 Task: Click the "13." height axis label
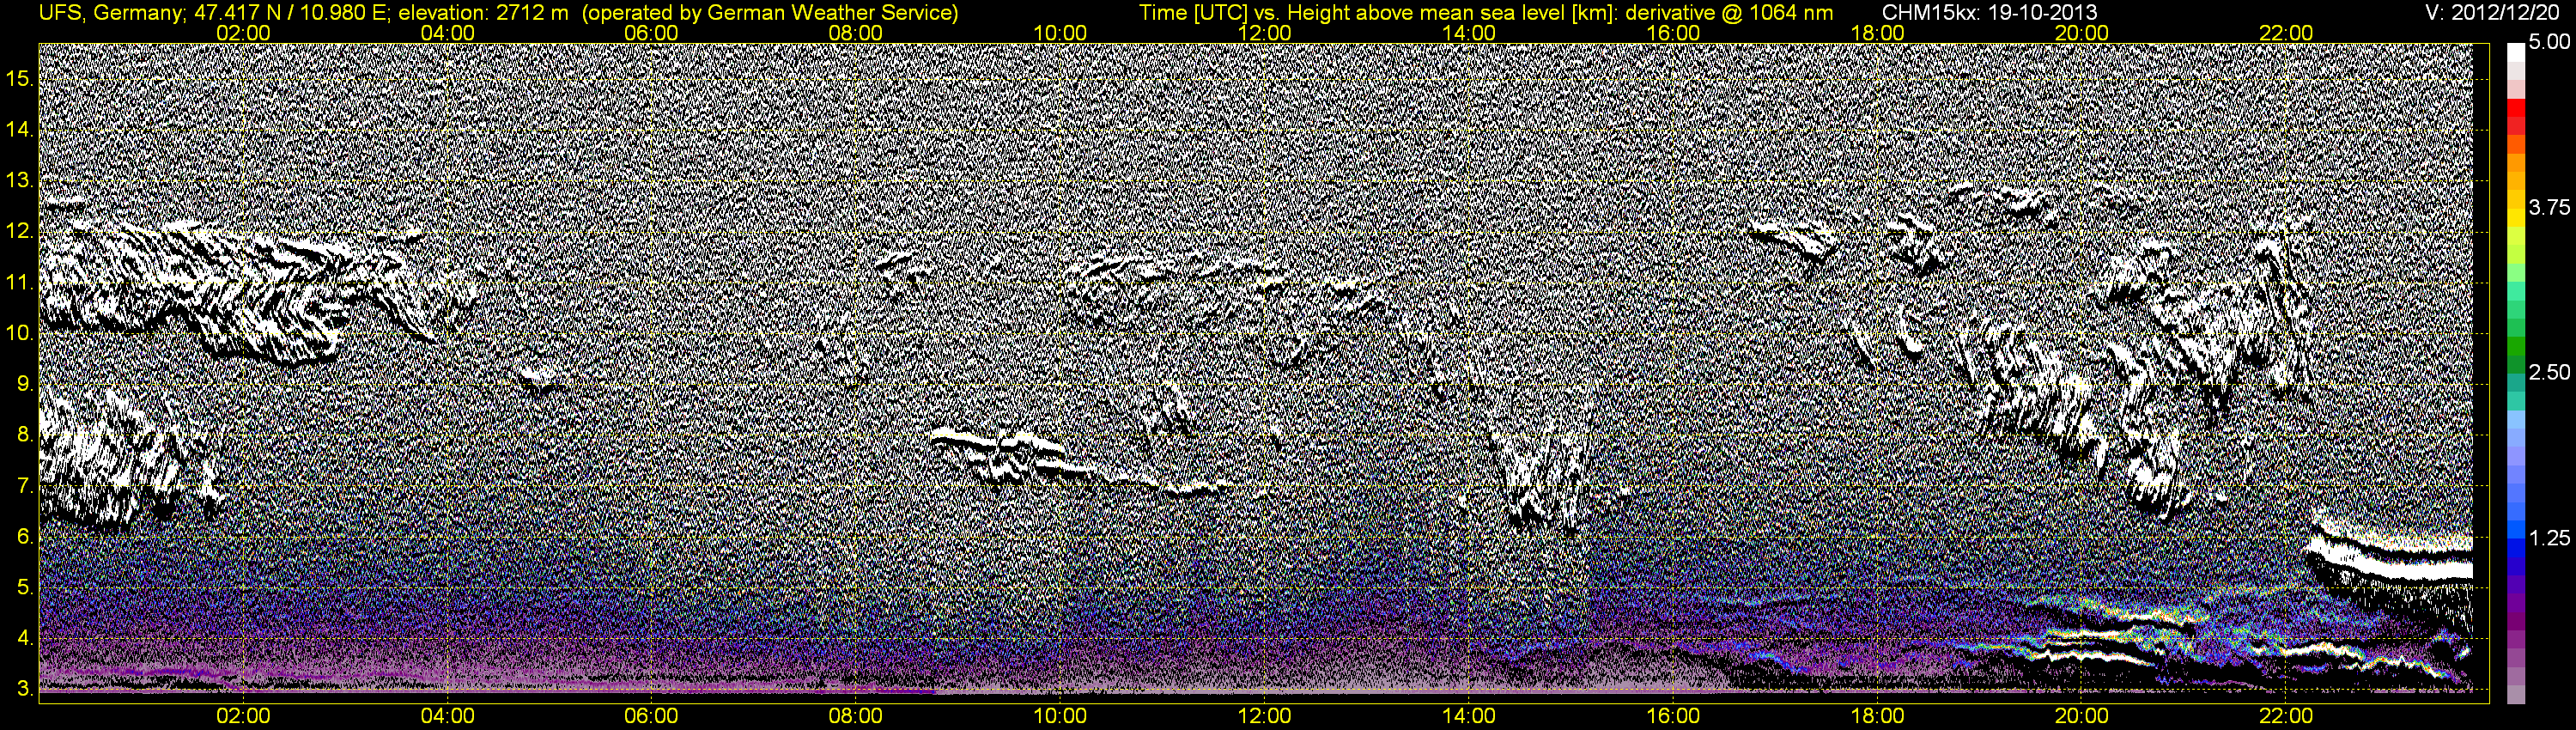click(x=20, y=180)
